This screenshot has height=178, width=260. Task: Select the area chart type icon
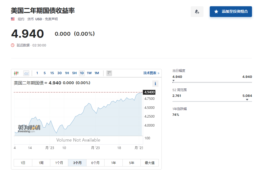pyautogui.click(x=26, y=73)
